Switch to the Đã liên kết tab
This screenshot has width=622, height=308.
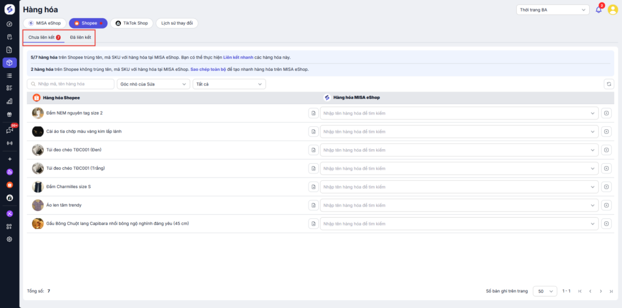pyautogui.click(x=80, y=38)
